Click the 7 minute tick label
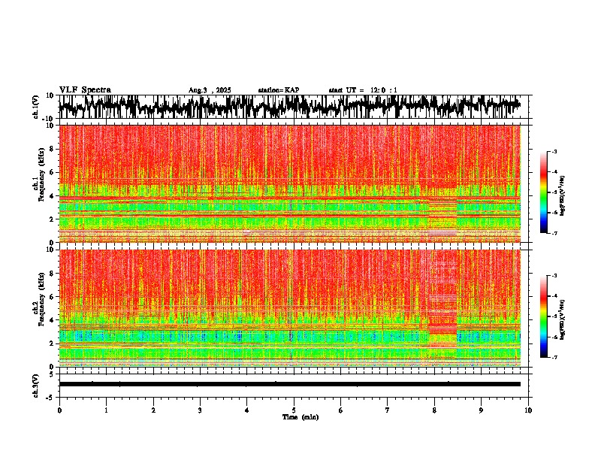 click(388, 410)
